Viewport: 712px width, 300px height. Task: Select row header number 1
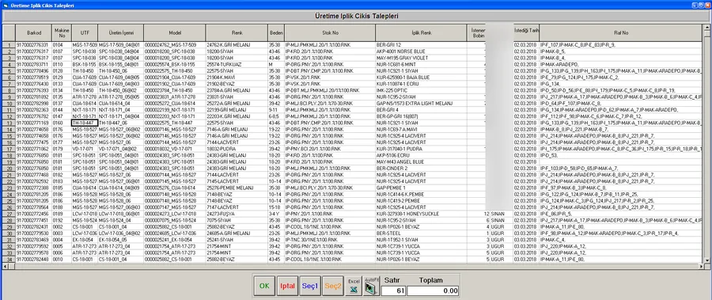pos(9,45)
